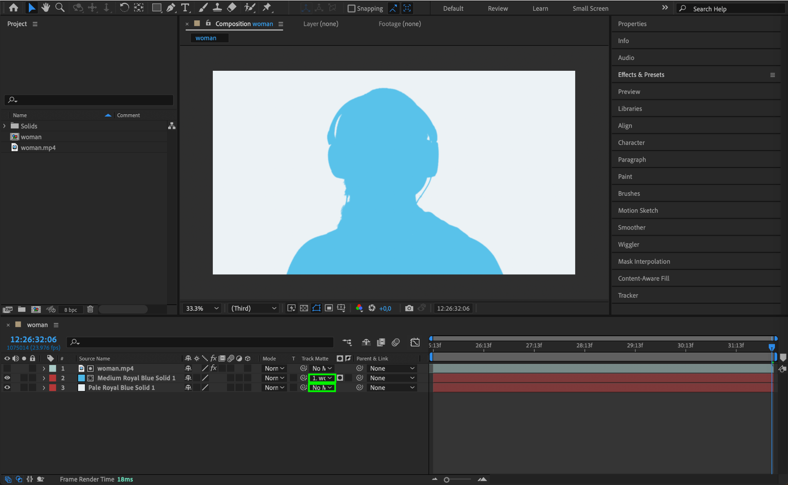Choose the Rectangle shape tool
Image resolution: width=788 pixels, height=485 pixels.
coord(156,8)
